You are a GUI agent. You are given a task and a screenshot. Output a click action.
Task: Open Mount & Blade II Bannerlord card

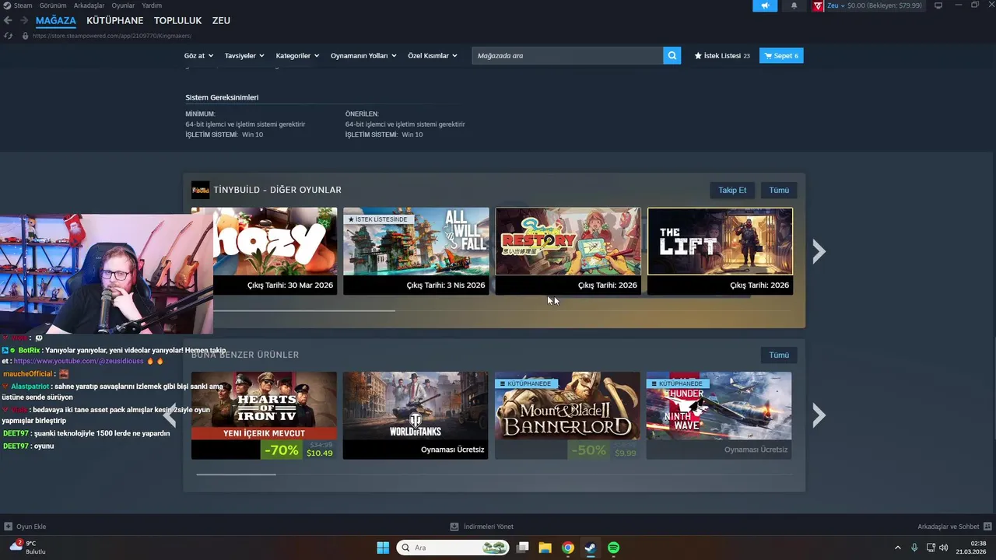pos(567,415)
